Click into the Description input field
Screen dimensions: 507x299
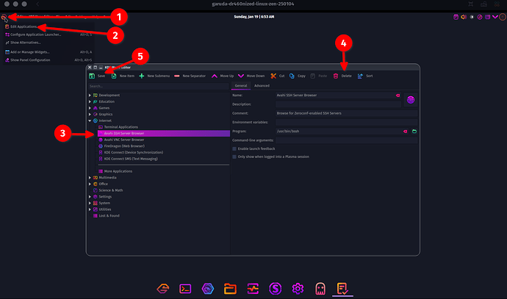click(x=338, y=104)
